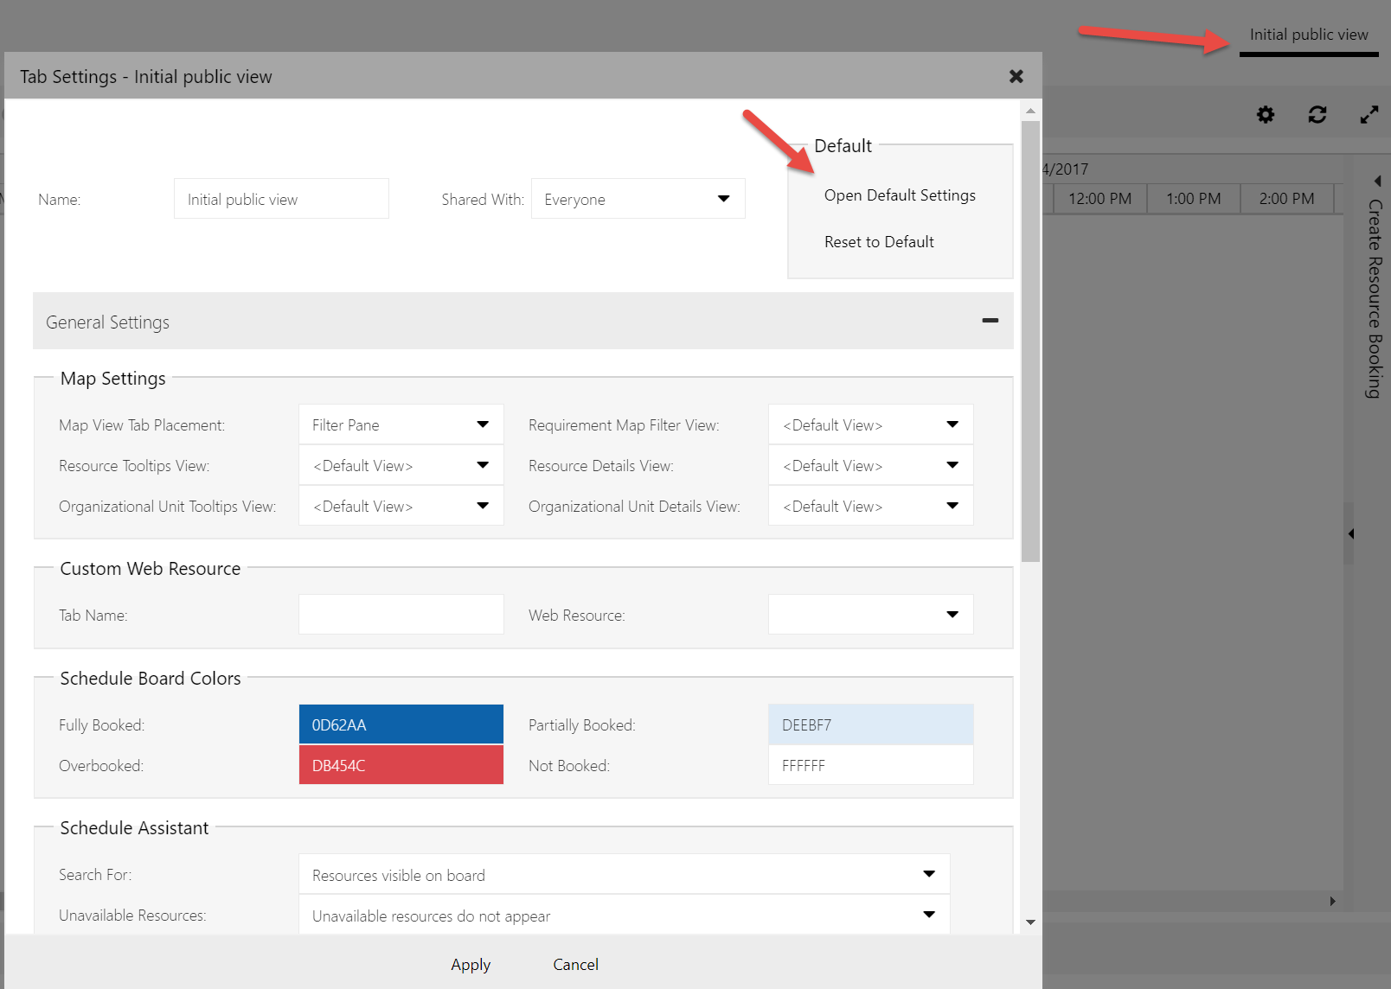The image size is (1391, 989).
Task: Click the Overbooked red color swatch
Action: [401, 765]
